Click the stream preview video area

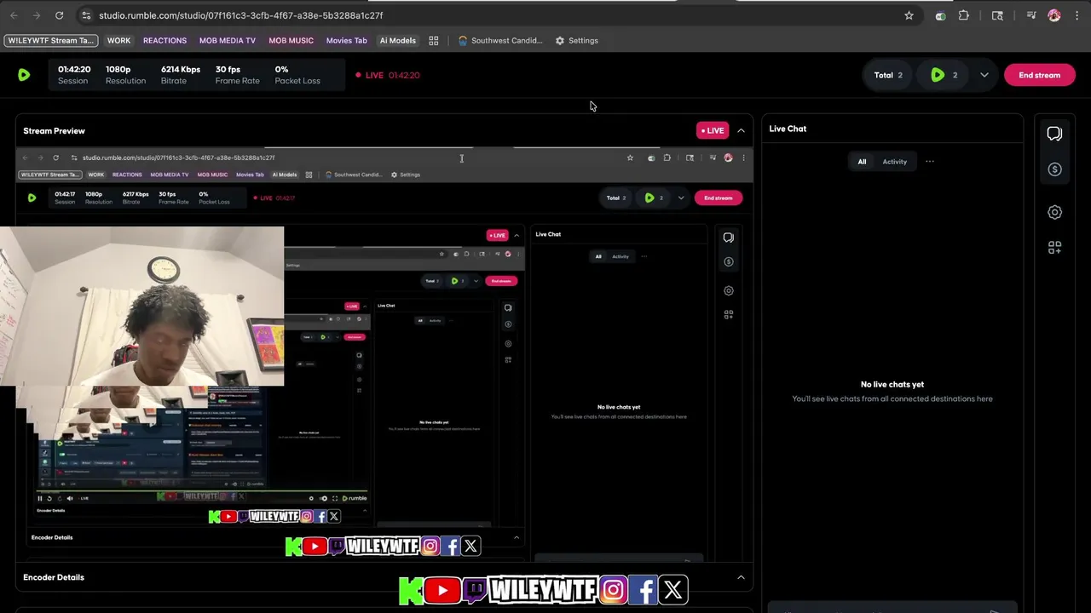384,355
